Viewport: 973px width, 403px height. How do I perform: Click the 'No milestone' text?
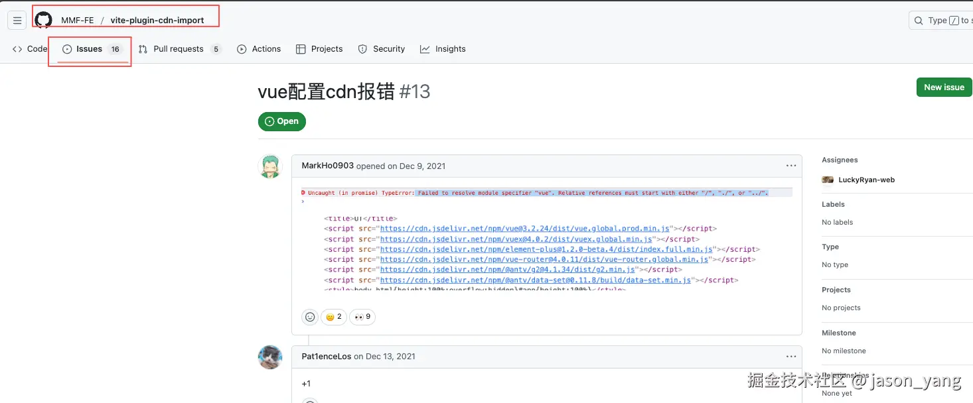[x=844, y=351]
